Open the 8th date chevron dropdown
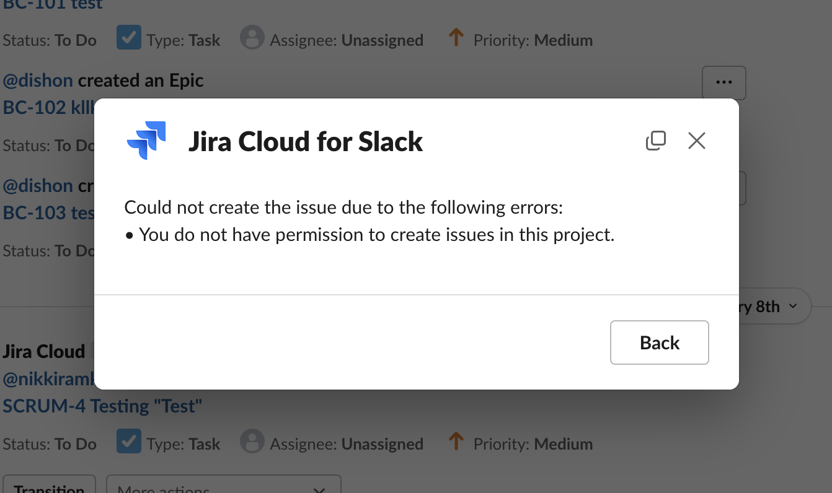 (792, 306)
